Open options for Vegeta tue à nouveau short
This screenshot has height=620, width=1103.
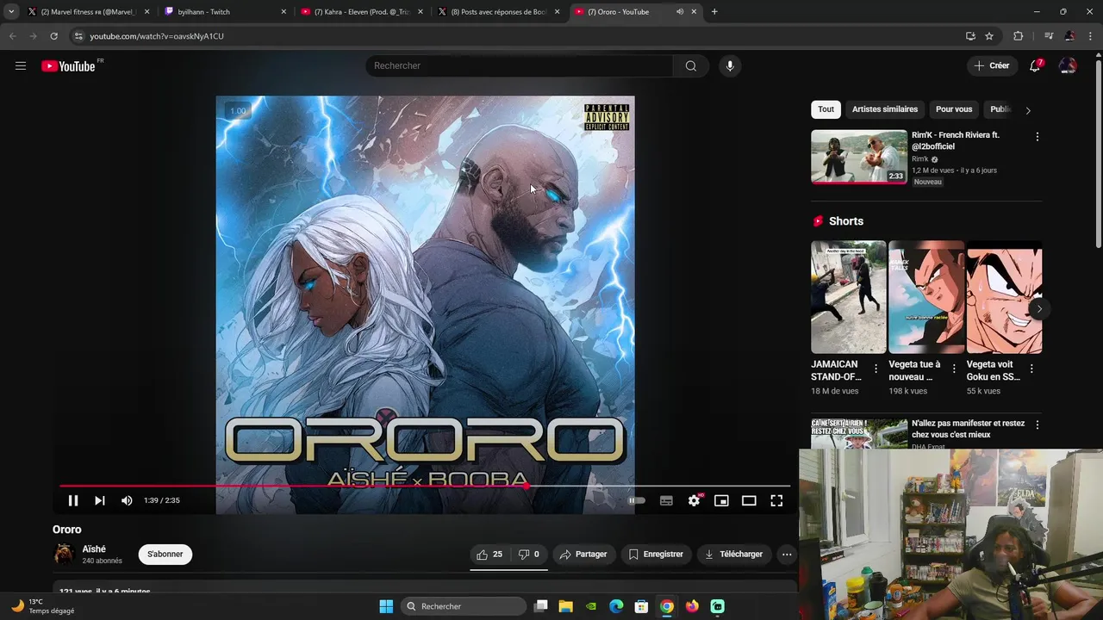[x=954, y=369]
